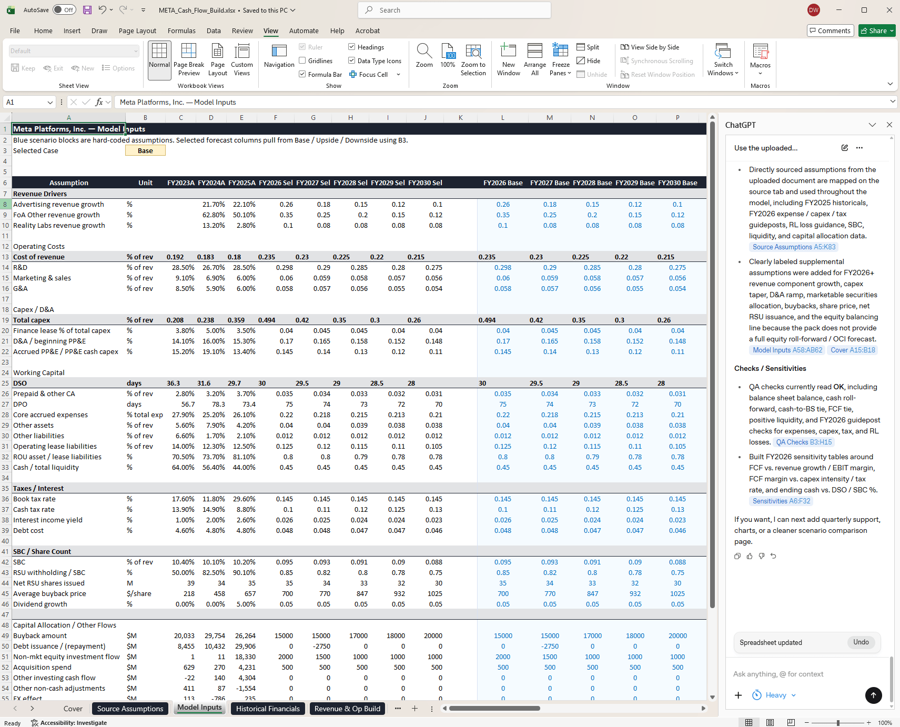Click plus attach button in ChatGPT pane
The width and height of the screenshot is (900, 727).
(739, 695)
